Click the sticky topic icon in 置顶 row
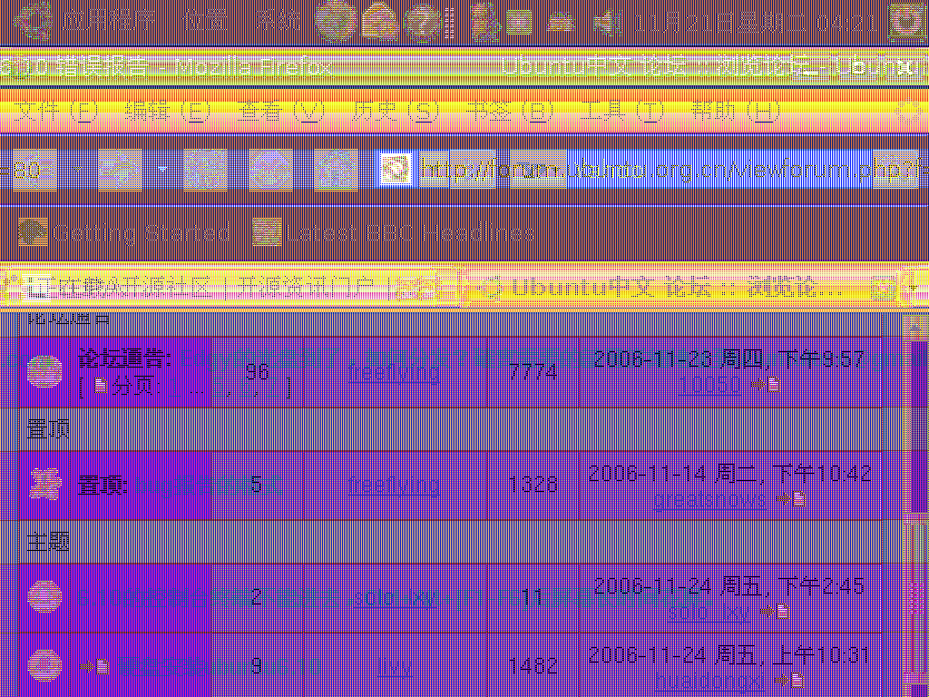 click(x=45, y=485)
